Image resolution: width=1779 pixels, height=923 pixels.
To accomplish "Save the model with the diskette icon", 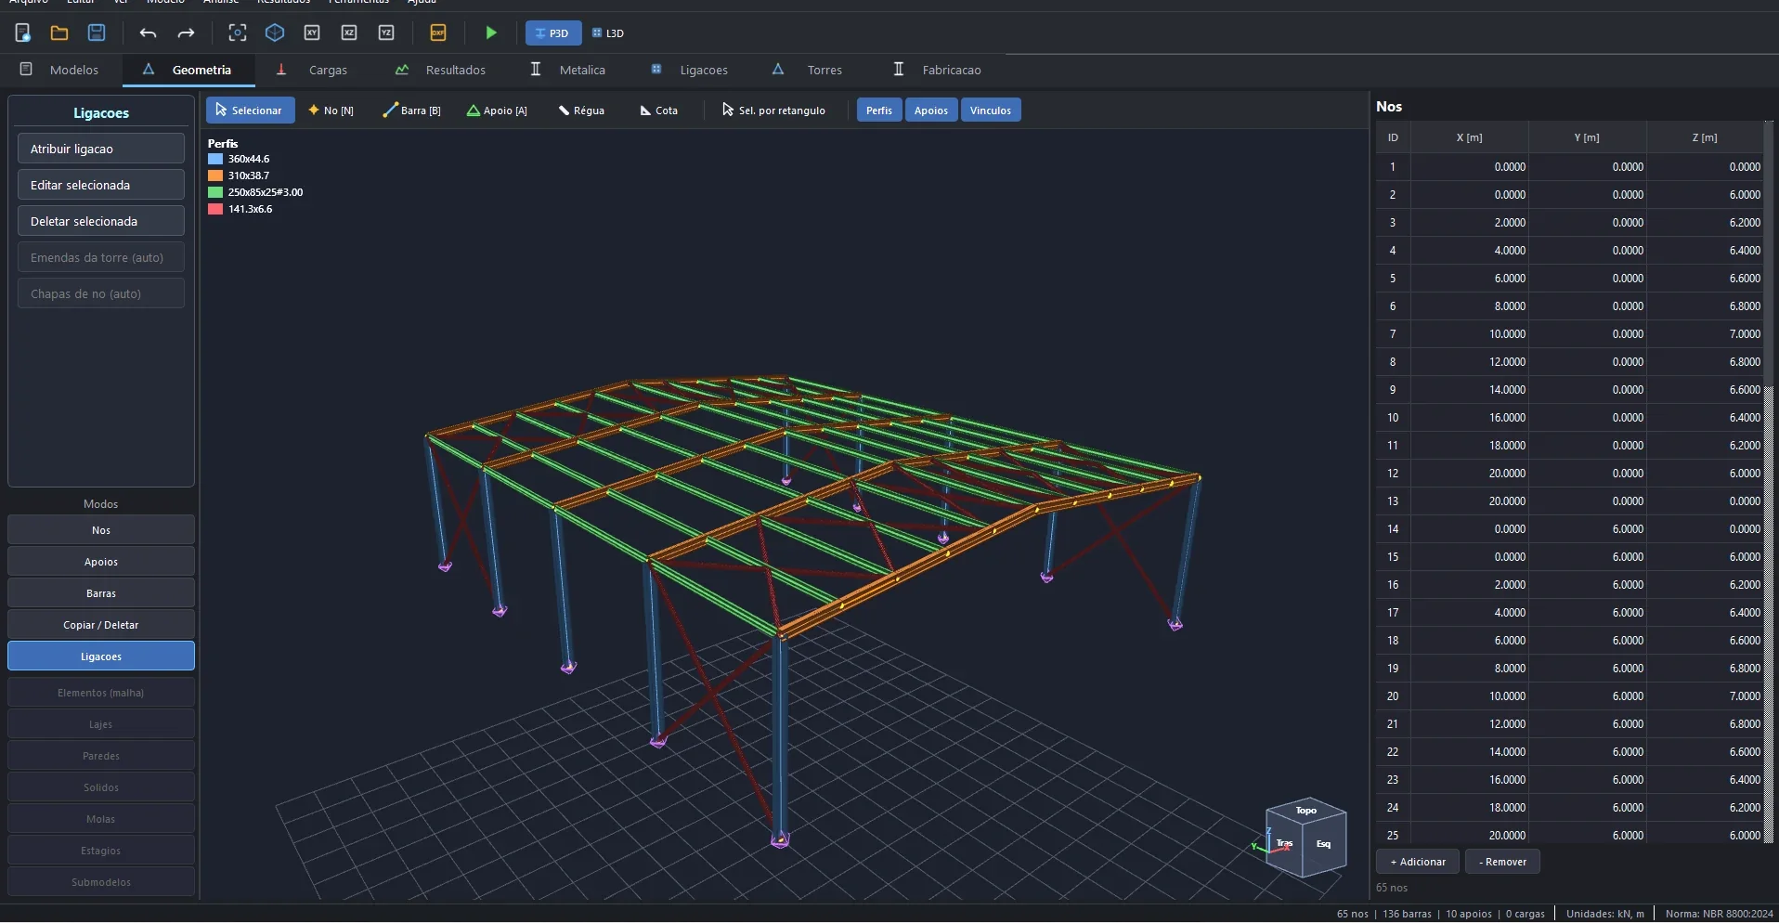I will (x=97, y=33).
